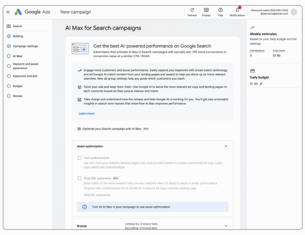This screenshot has width=305, height=235.
Task: Open the Notifications bell
Action: (x=237, y=10)
